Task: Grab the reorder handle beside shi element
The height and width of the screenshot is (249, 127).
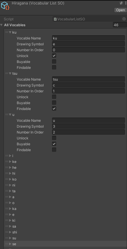Action: point(6,232)
